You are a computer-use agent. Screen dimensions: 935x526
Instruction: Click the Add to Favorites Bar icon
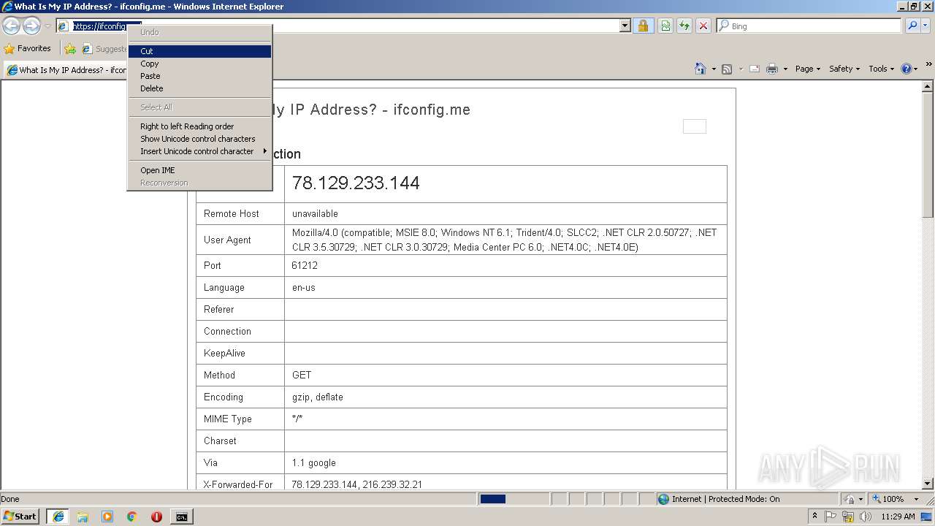(70, 49)
